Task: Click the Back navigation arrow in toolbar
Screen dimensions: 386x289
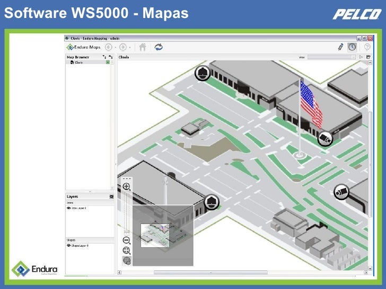Action: pyautogui.click(x=109, y=47)
